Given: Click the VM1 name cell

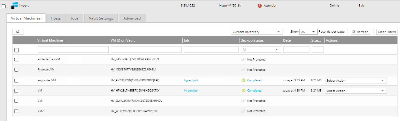Looking at the screenshot, I should click(40, 101).
